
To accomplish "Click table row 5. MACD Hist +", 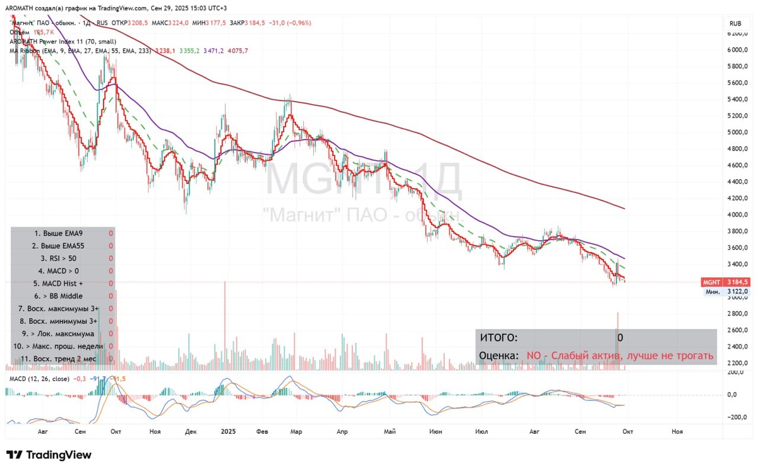I will click(63, 283).
